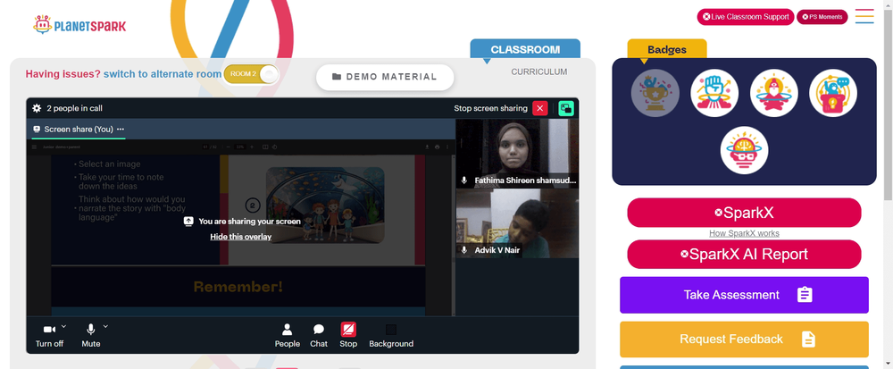This screenshot has height=369, width=893.
Task: Click the red Stop screen sharing X
Action: (x=540, y=108)
